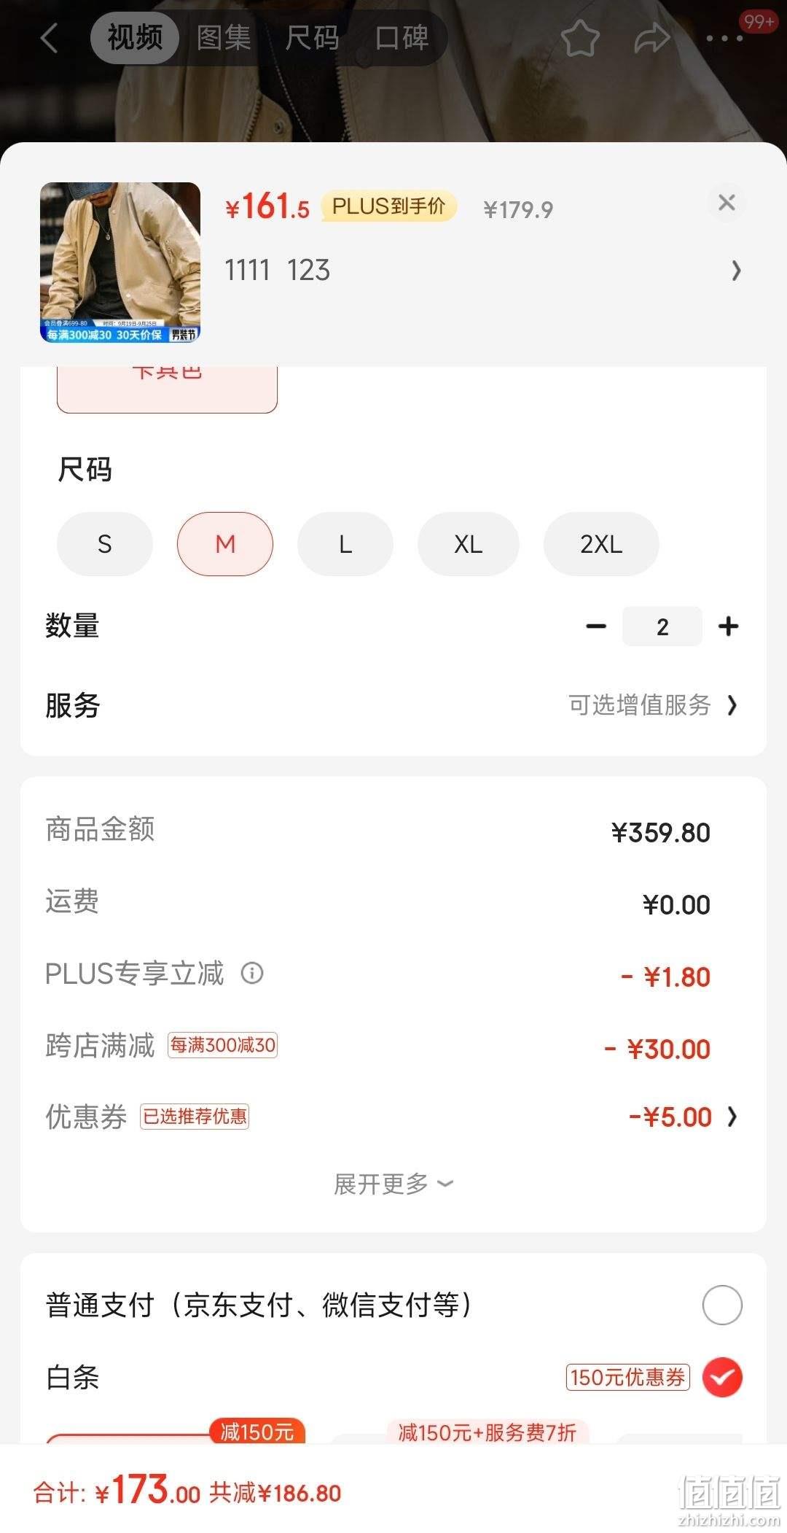Tap the 150元优惠券 coupon tag
This screenshot has width=787, height=1533.
point(627,1377)
